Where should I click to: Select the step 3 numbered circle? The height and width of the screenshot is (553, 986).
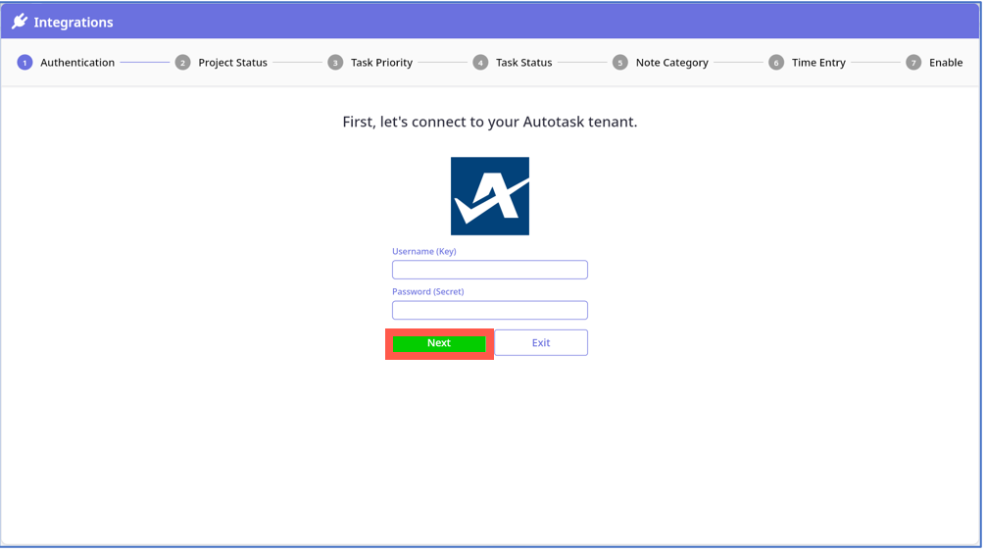tap(335, 63)
